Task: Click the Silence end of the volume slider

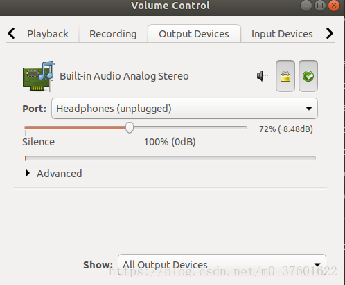Action: click(x=26, y=128)
